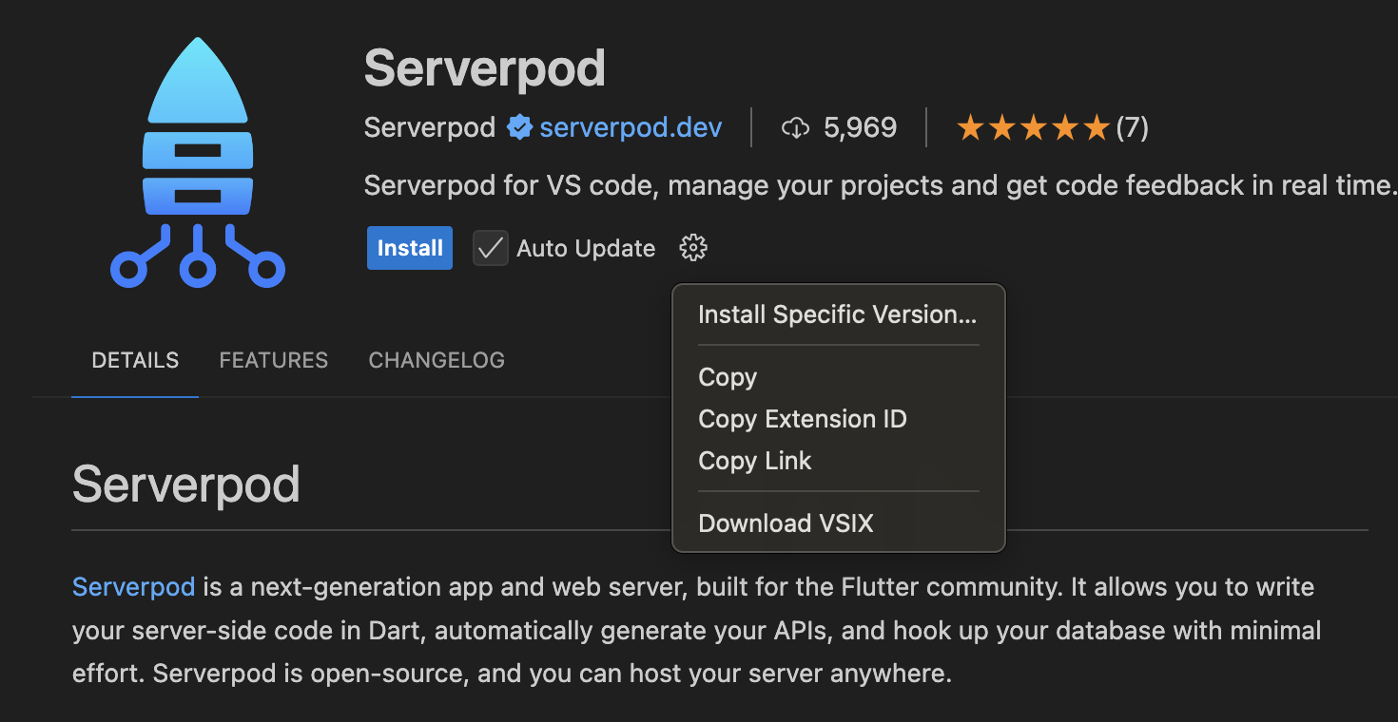Click the cloud download count icon

795,127
